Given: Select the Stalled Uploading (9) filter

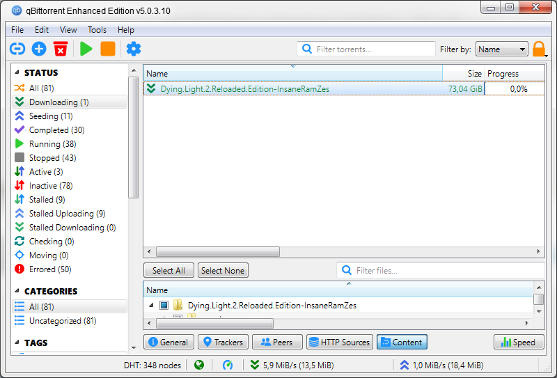Looking at the screenshot, I should [70, 213].
